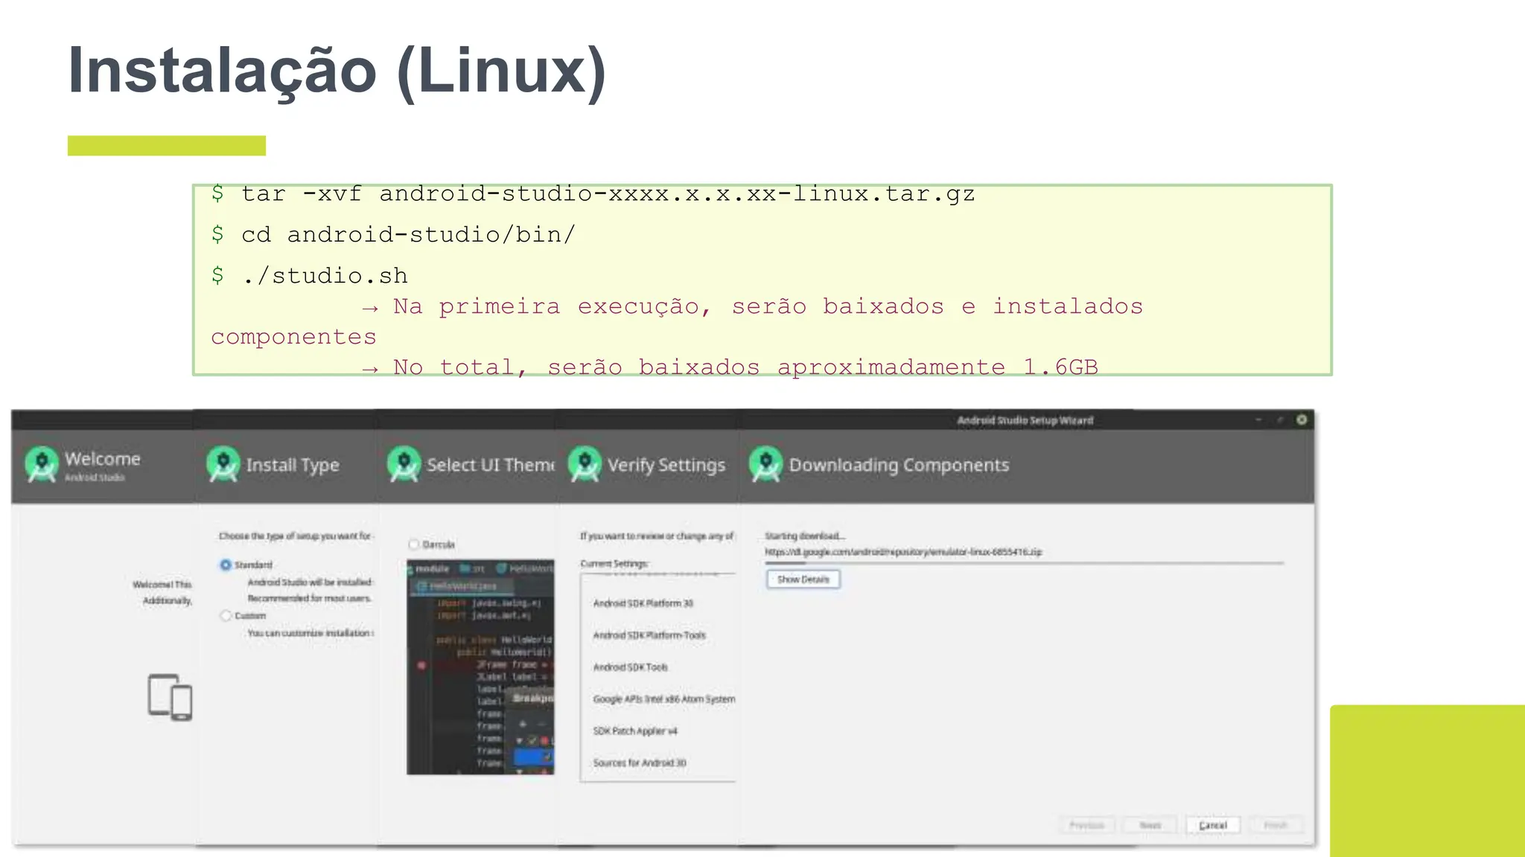Select Sources for Android 30 entry
This screenshot has width=1525, height=857.
(639, 763)
